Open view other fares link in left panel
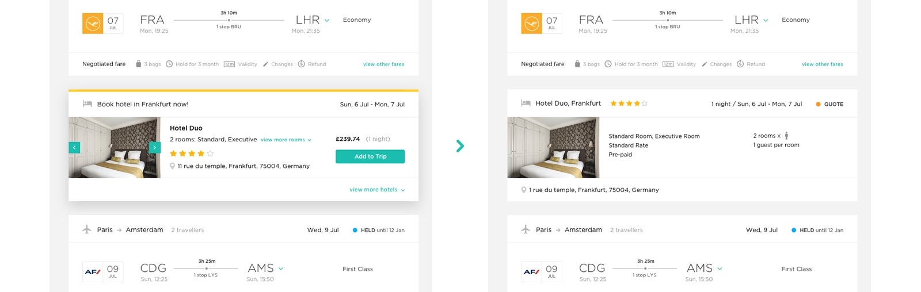 pos(383,64)
